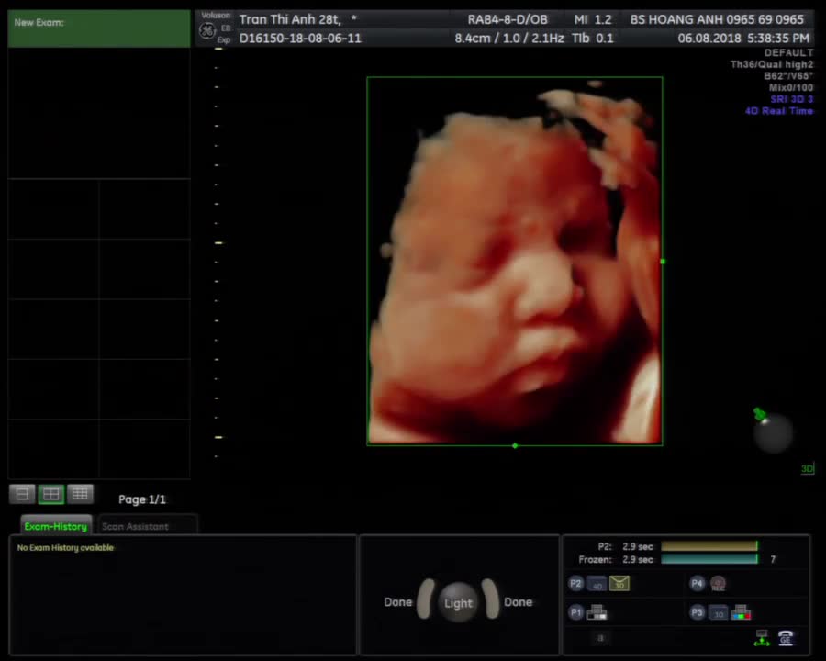Click the black-and-white printer icon beside P1
This screenshot has width=826, height=661.
click(597, 612)
